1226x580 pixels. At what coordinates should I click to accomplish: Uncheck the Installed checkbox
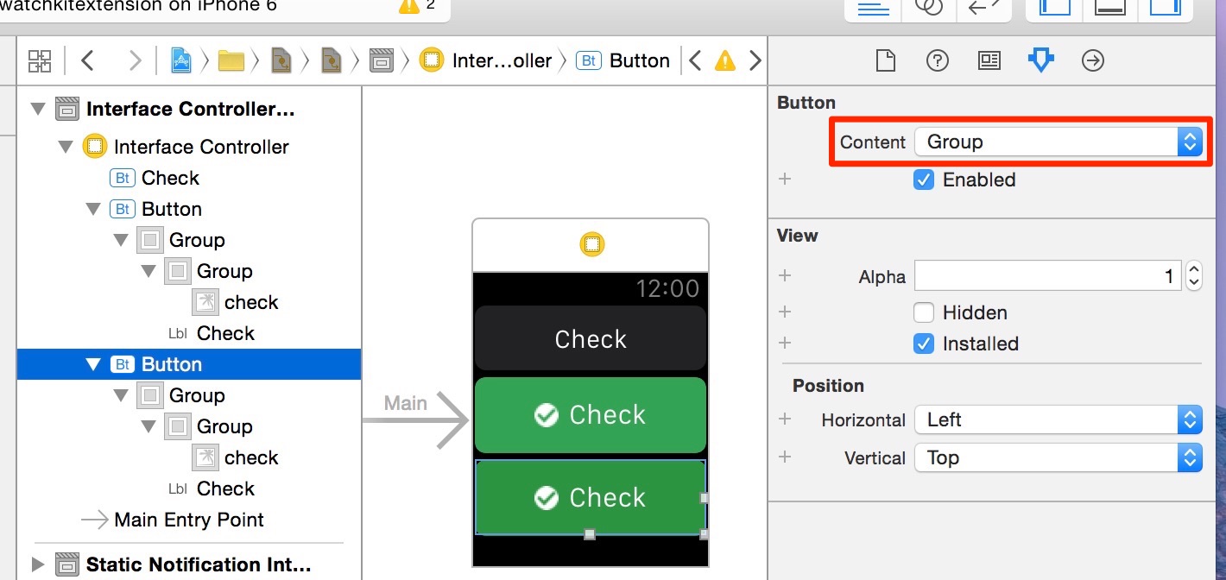point(924,344)
